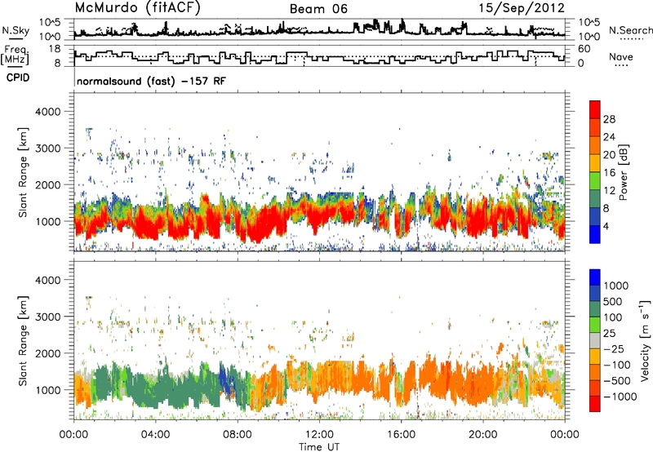Viewport: 653px width, 452px height.
Task: Click the blue bottom of the Power color bar
Action: pyautogui.click(x=595, y=234)
